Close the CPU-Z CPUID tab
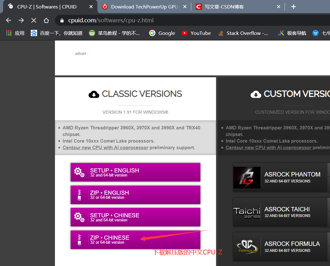The width and height of the screenshot is (330, 266). pos(91,7)
